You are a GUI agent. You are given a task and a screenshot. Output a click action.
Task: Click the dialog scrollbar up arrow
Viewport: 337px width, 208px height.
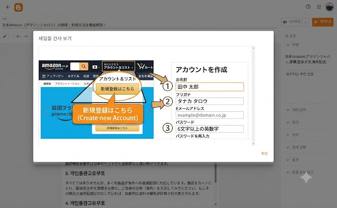tap(253, 48)
